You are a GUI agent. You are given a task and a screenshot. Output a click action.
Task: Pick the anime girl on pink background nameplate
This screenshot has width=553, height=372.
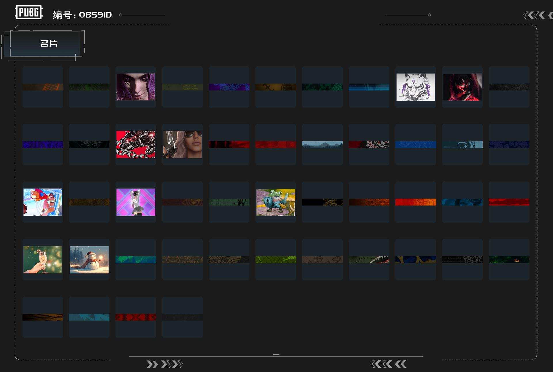click(x=136, y=202)
